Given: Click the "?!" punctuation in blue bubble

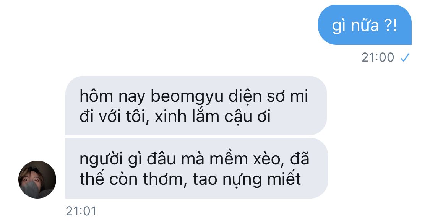Looking at the screenshot, I should pyautogui.click(x=391, y=25).
